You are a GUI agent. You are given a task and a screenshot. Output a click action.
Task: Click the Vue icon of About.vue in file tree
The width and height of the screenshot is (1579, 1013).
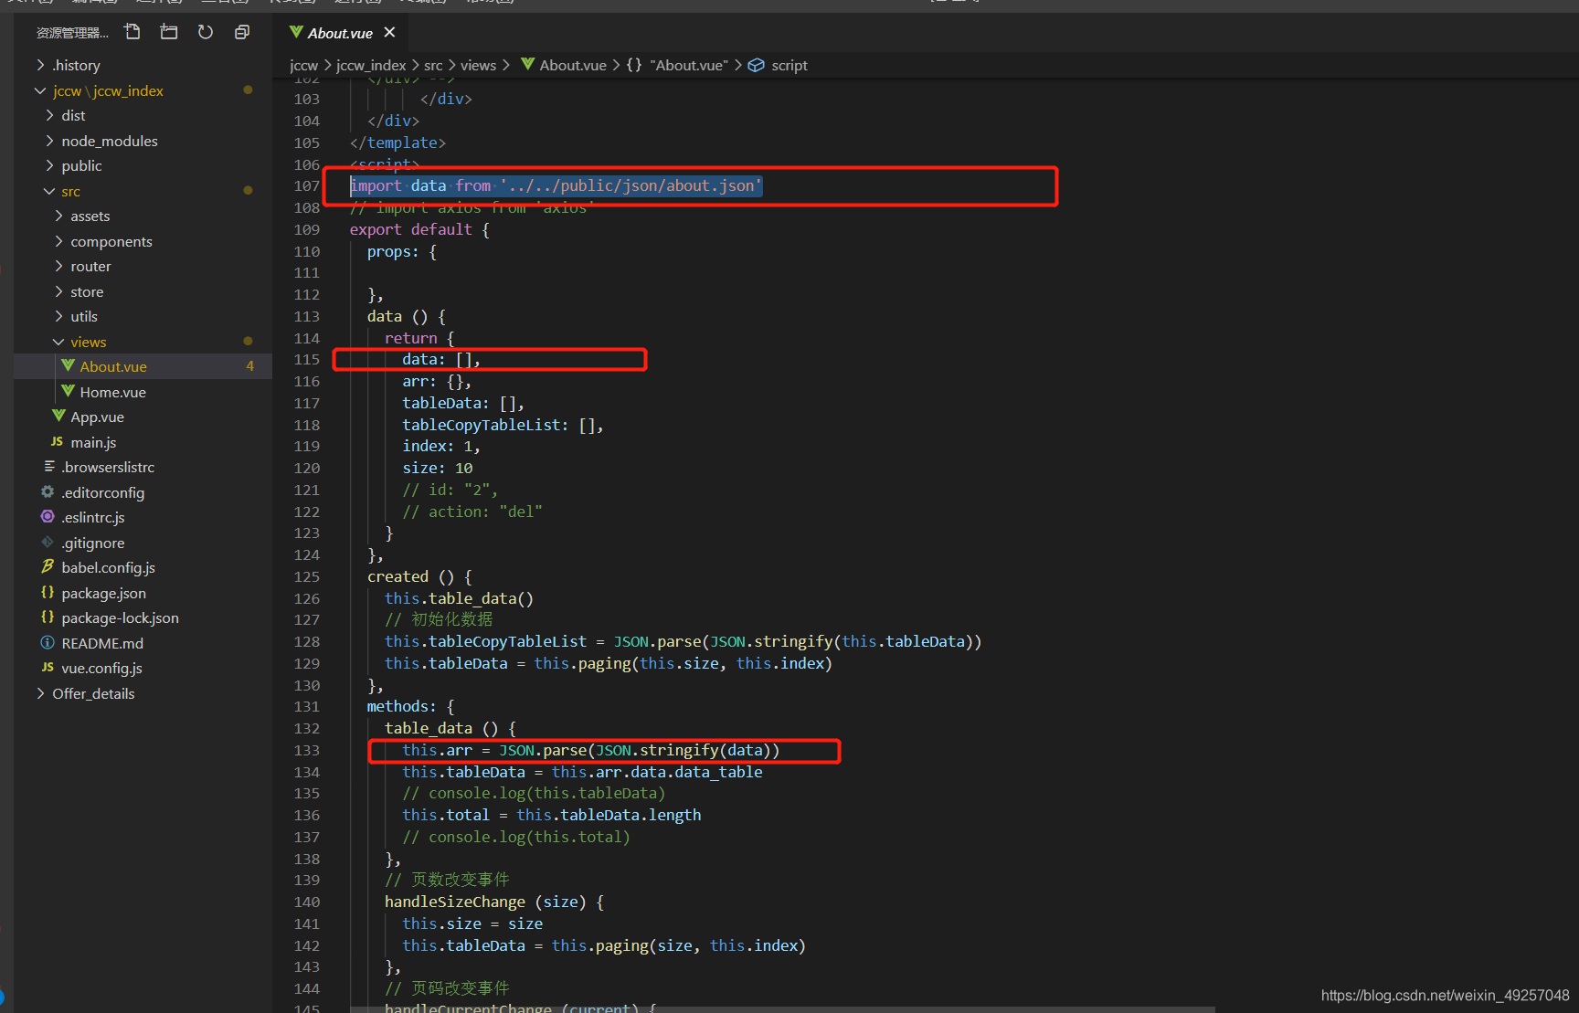click(68, 366)
